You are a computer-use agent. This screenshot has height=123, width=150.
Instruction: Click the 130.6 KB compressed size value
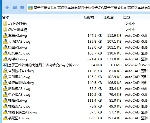[x=114, y=53]
